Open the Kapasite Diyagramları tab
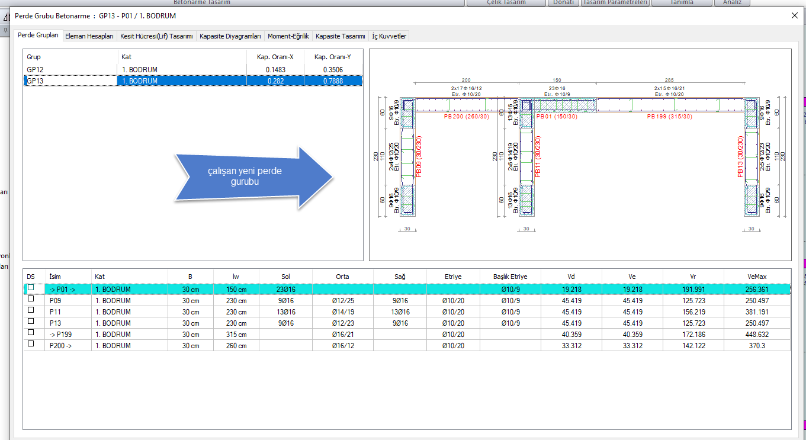 tap(230, 36)
